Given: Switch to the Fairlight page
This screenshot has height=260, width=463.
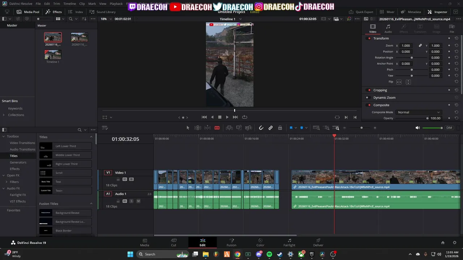Looking at the screenshot, I should (289, 243).
